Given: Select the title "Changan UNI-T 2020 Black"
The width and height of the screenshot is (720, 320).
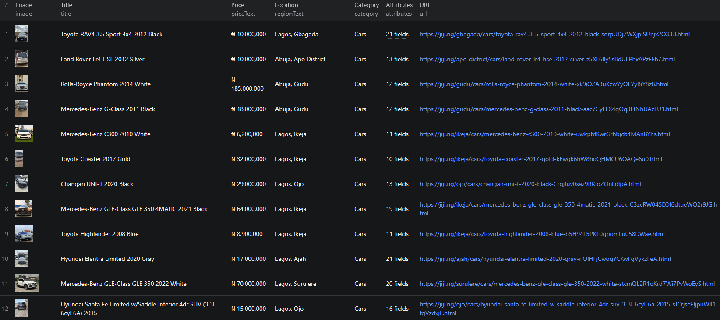Looking at the screenshot, I should tap(97, 184).
